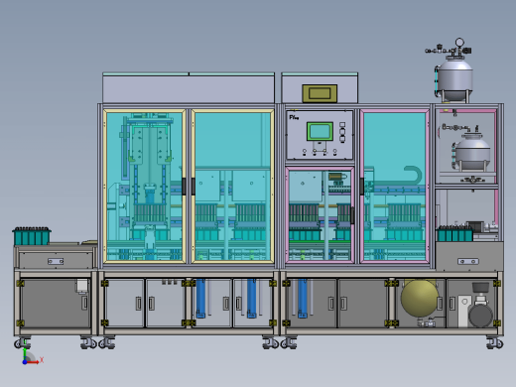Select the curved hook tube in the pink door window
Image resolution: width=516 pixels, height=387 pixels.
[x=414, y=175]
